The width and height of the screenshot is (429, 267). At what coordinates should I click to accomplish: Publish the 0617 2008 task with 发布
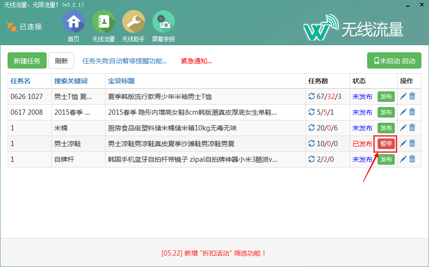[386, 112]
